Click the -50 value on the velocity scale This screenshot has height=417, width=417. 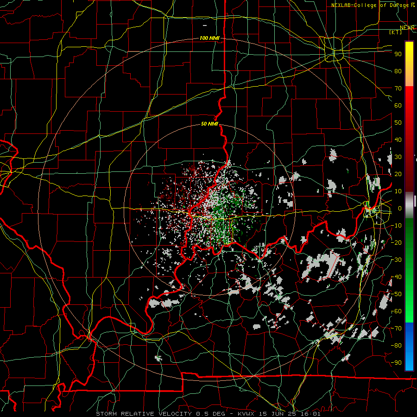396,294
